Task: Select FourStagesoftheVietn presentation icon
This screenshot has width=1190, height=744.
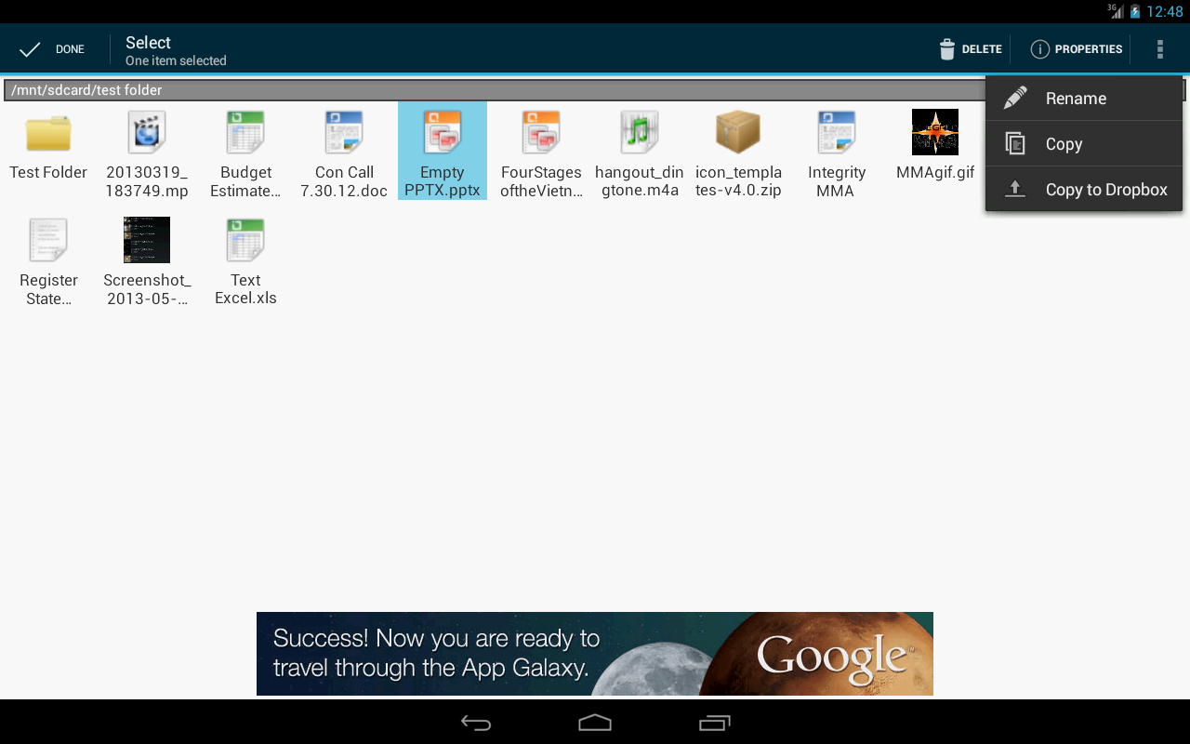Action: (541, 132)
